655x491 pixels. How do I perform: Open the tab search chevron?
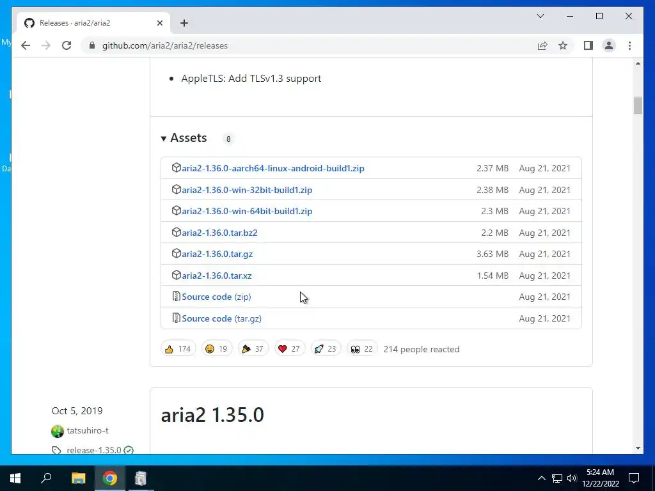pos(540,16)
